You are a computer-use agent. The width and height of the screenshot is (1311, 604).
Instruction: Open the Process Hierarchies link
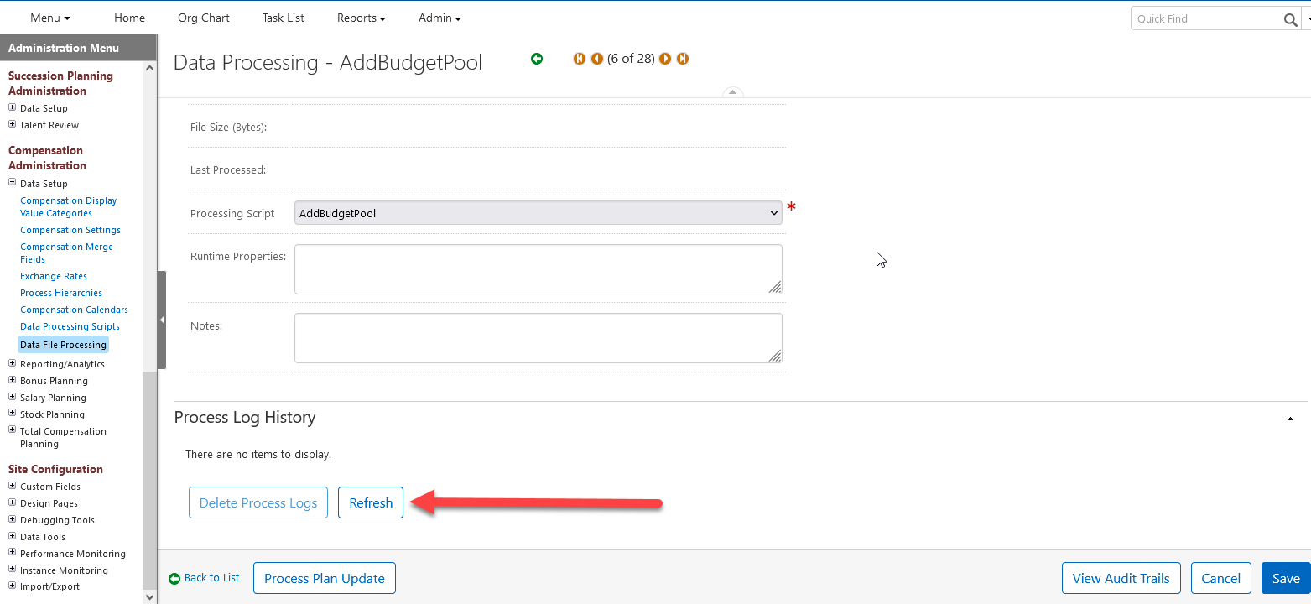click(x=61, y=293)
